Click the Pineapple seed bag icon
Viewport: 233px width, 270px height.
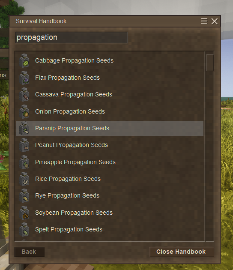pyautogui.click(x=24, y=162)
